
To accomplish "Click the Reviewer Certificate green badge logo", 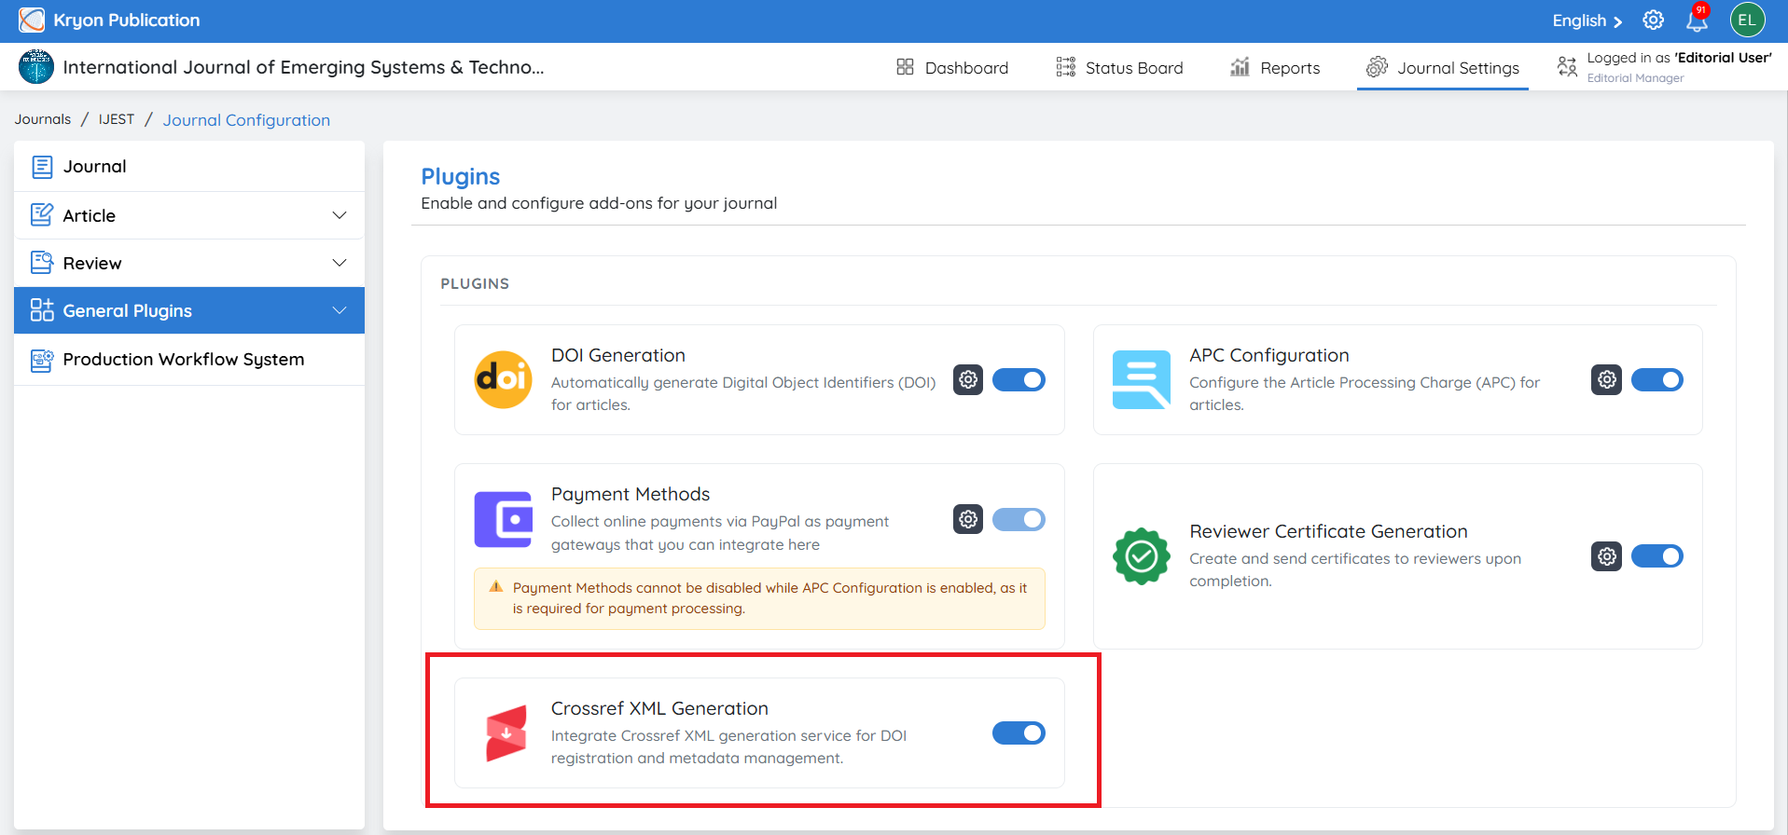I will point(1142,556).
